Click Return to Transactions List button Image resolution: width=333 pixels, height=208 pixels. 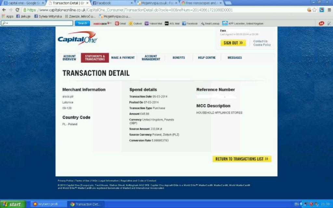click(x=242, y=159)
